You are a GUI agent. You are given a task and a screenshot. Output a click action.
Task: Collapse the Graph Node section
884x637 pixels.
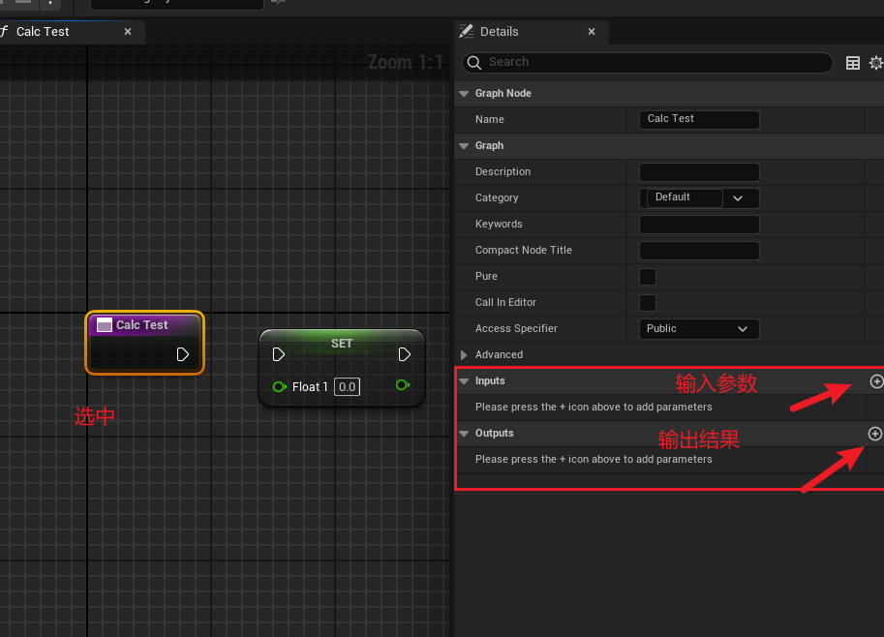point(465,94)
